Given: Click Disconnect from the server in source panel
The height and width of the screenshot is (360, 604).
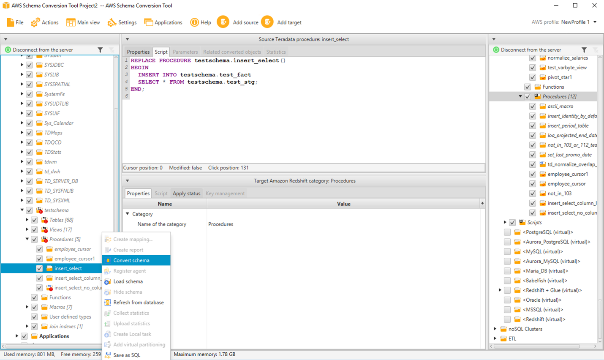Looking at the screenshot, I should click(x=43, y=50).
